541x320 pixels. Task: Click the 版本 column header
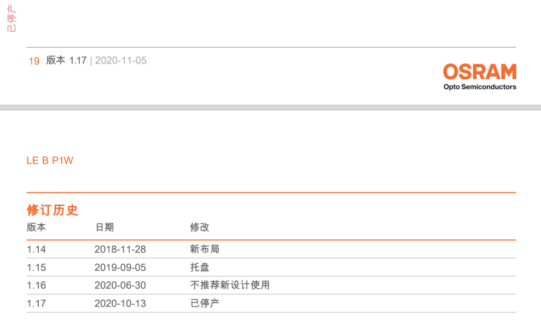tap(36, 227)
